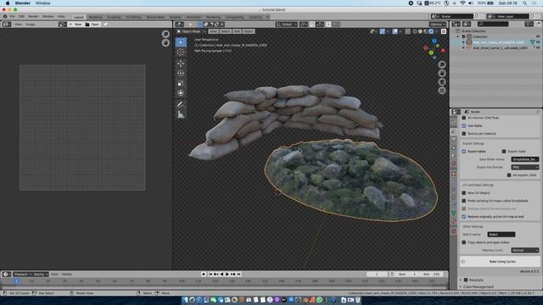Toggle Restore originally active UV map checkbox
The image size is (543, 305).
[464, 217]
